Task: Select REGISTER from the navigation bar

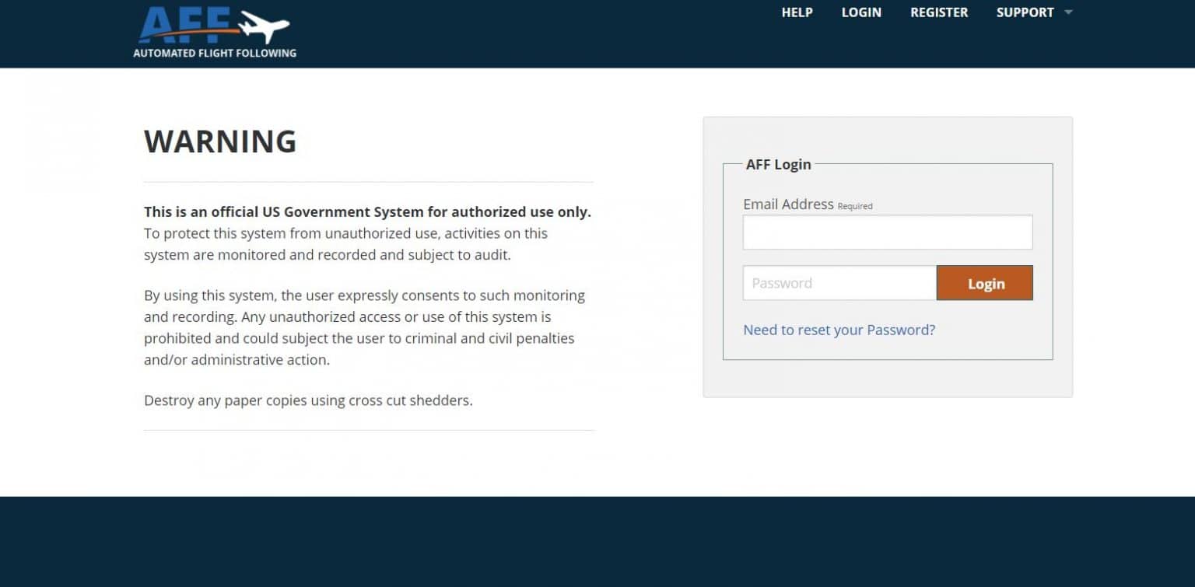Action: 939,12
